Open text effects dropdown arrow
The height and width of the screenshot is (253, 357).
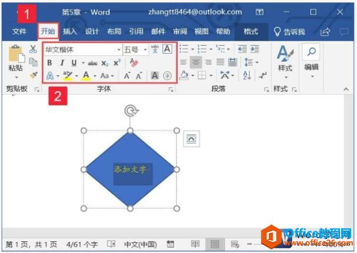coord(58,76)
